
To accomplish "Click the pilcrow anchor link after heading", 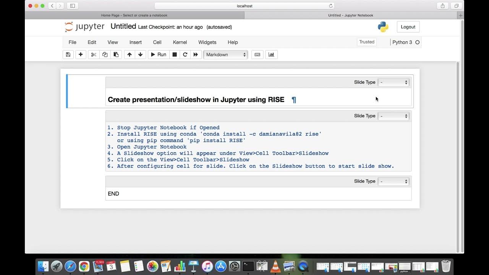I will 294,100.
